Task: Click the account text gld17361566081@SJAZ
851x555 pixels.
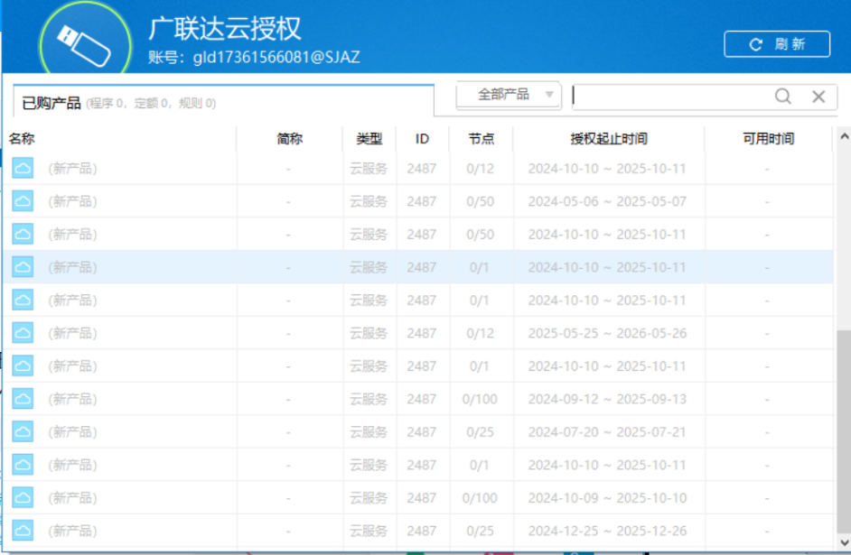Action: tap(276, 58)
